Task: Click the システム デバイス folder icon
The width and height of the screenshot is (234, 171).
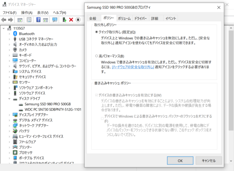Action: click(x=15, y=71)
